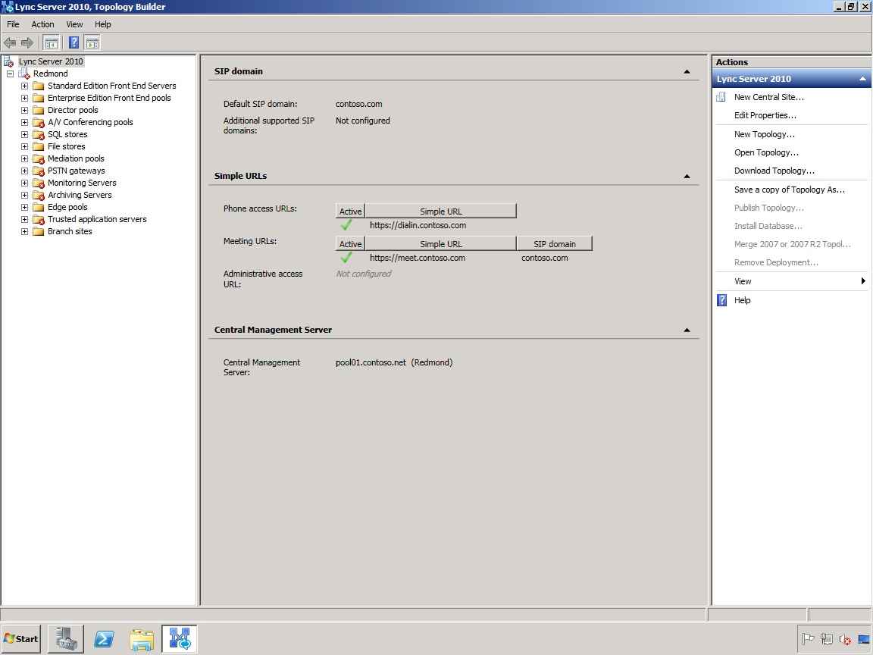This screenshot has height=655, width=873.
Task: Click New Topology… action
Action: [x=765, y=134]
